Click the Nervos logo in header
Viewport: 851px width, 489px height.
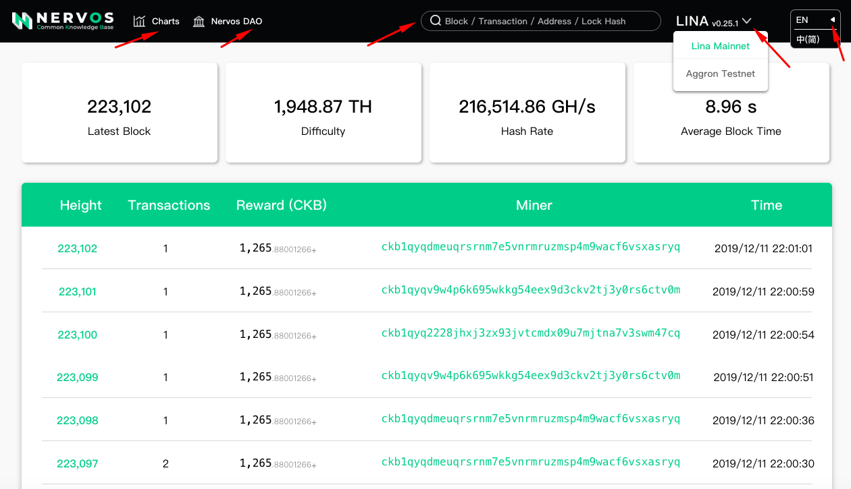pyautogui.click(x=63, y=21)
